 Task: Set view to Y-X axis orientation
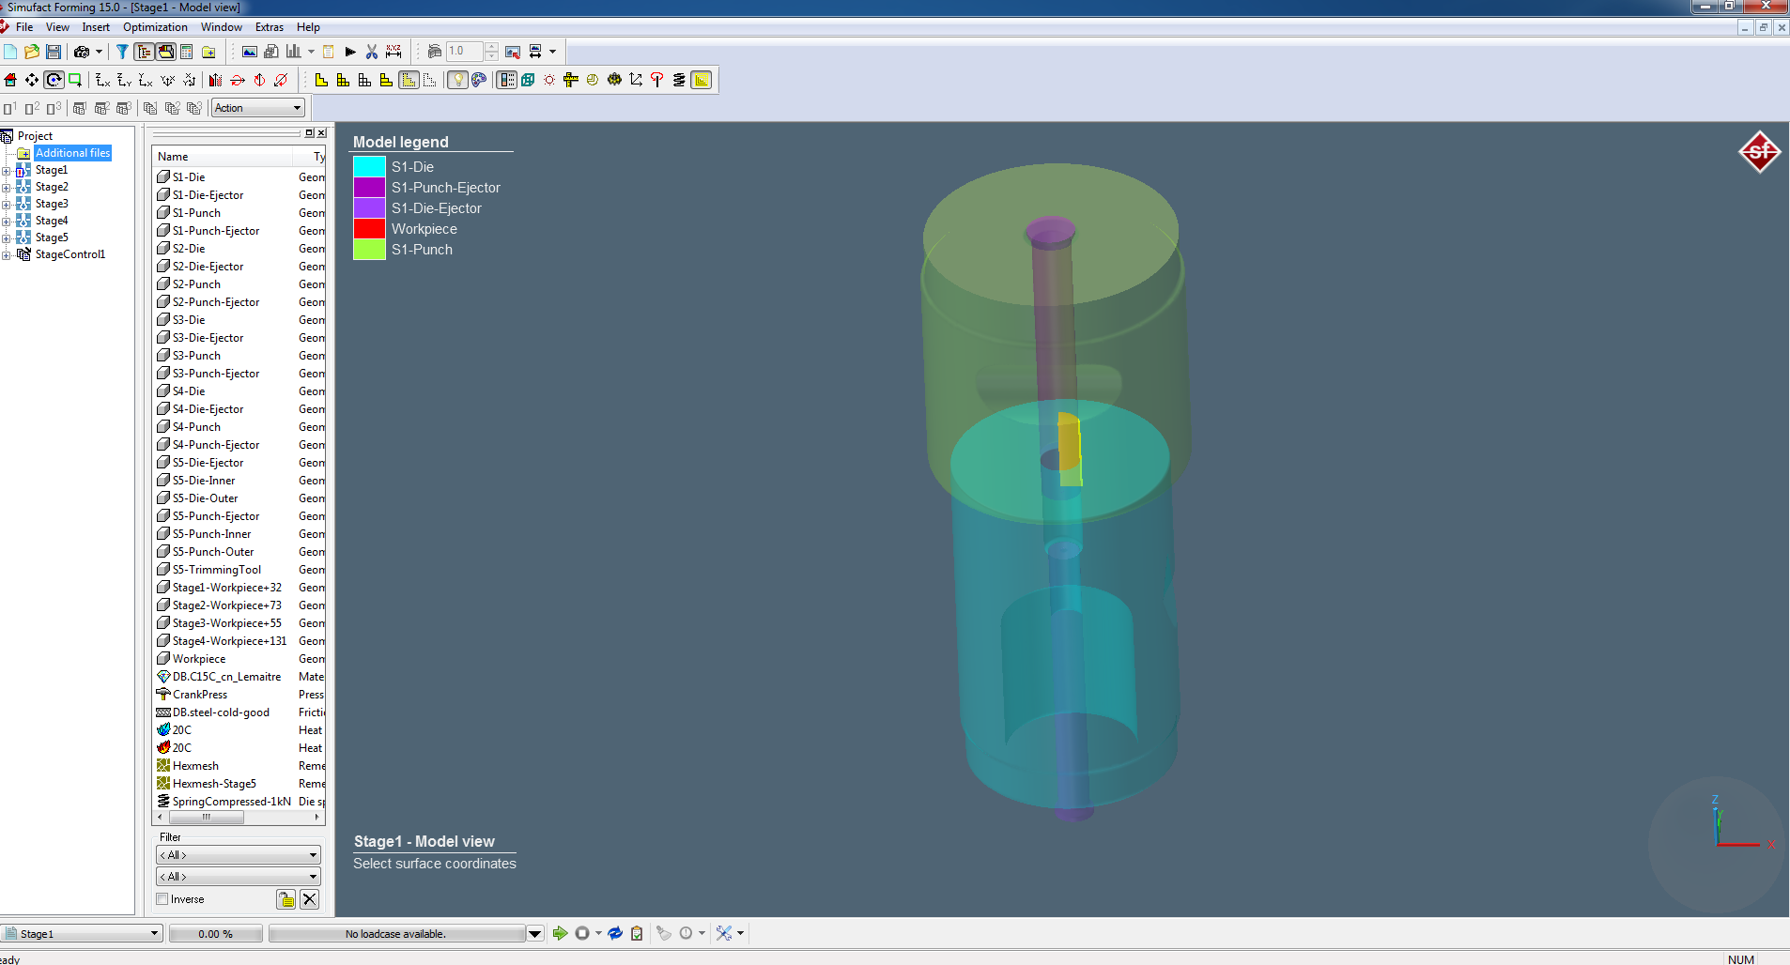146,80
